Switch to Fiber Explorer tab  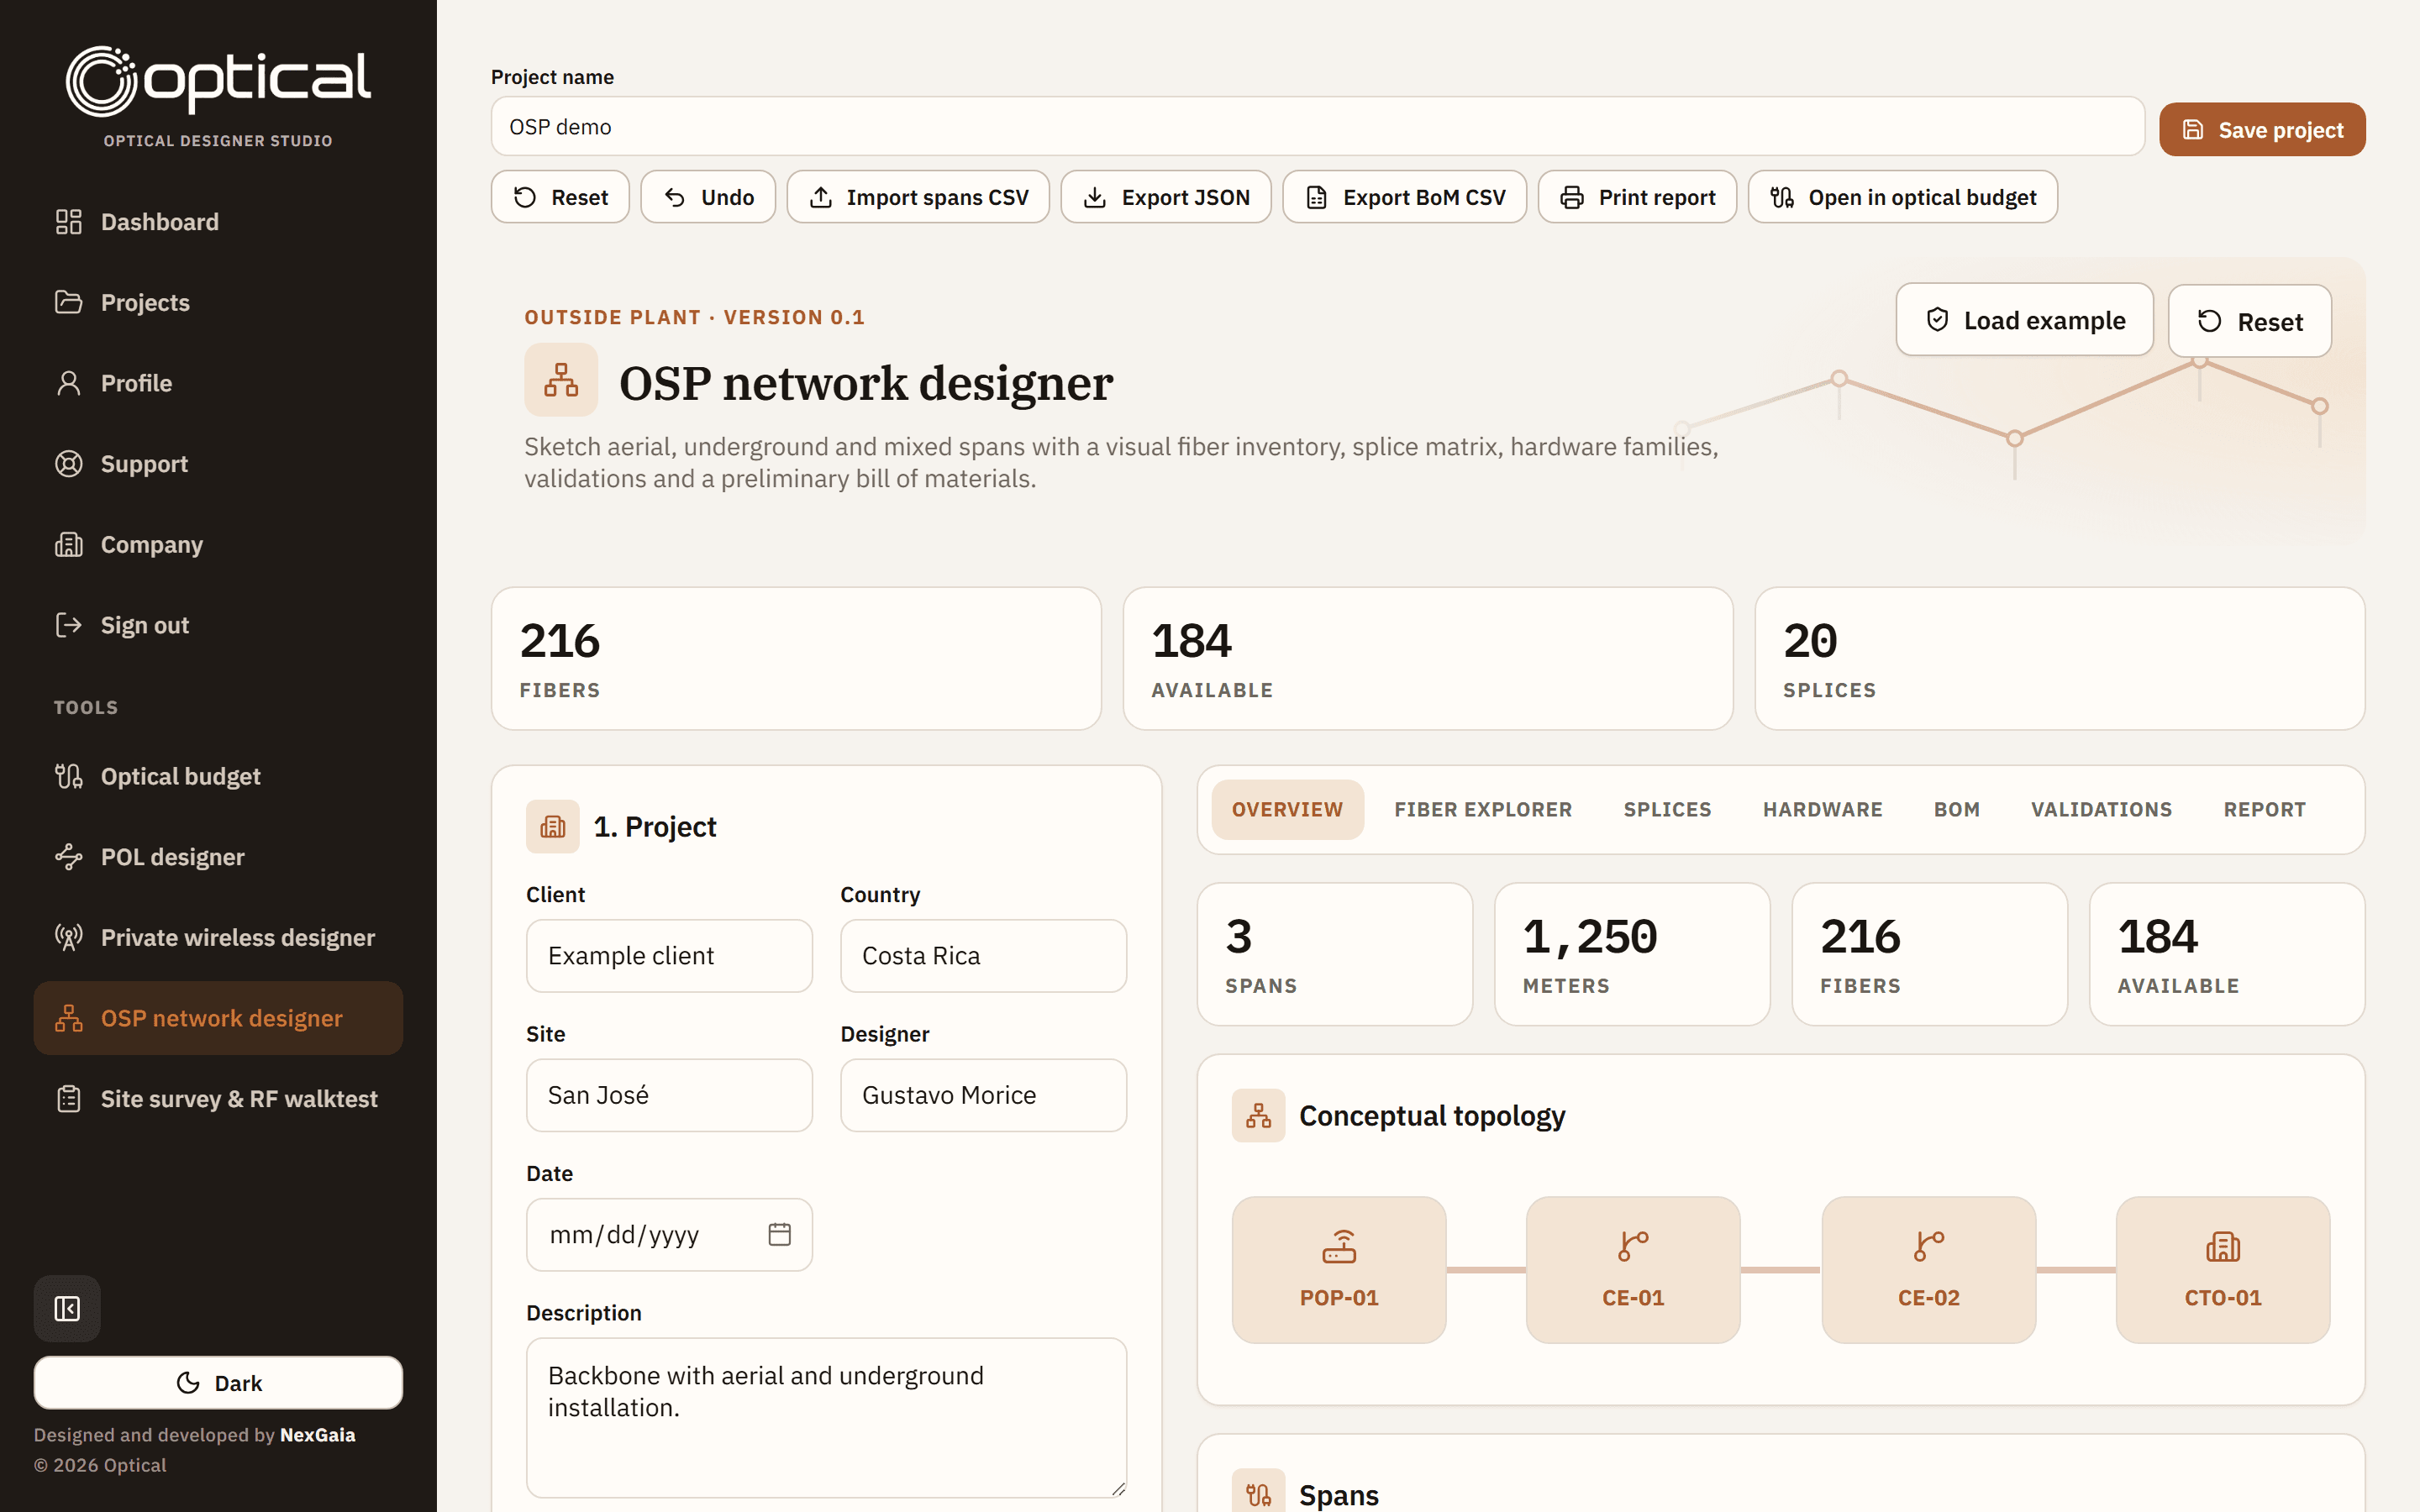pyautogui.click(x=1483, y=809)
